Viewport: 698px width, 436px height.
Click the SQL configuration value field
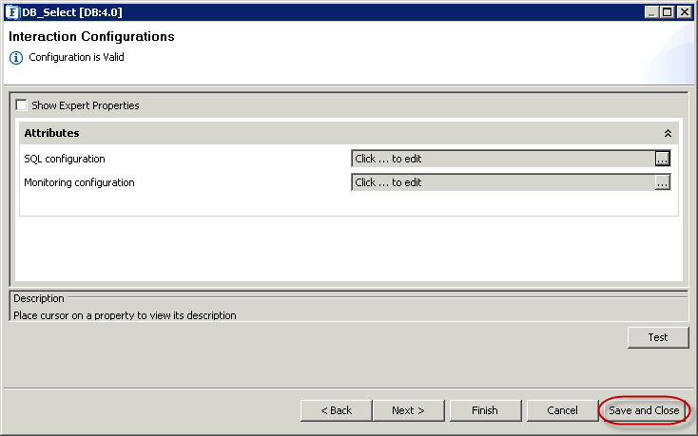tap(503, 159)
